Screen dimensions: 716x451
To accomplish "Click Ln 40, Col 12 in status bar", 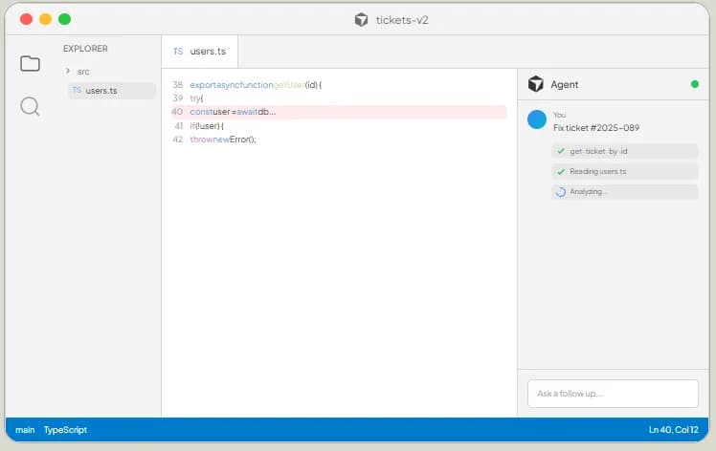I will 674,430.
